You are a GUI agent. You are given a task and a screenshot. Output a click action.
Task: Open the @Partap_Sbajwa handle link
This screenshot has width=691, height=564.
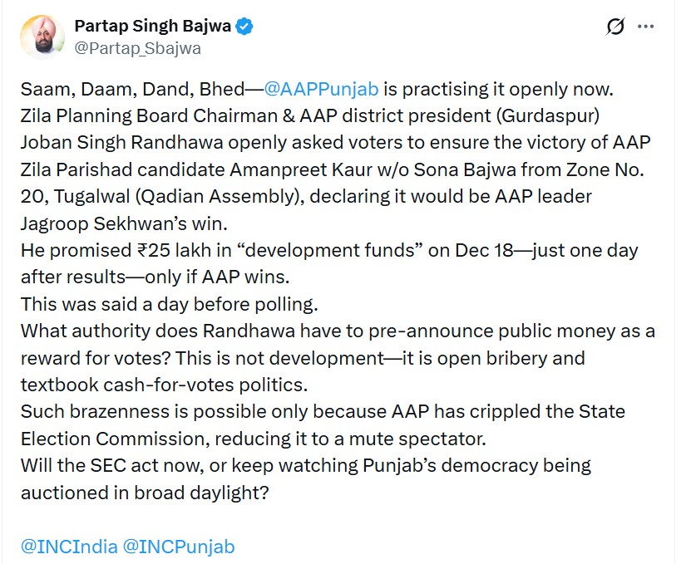point(137,48)
